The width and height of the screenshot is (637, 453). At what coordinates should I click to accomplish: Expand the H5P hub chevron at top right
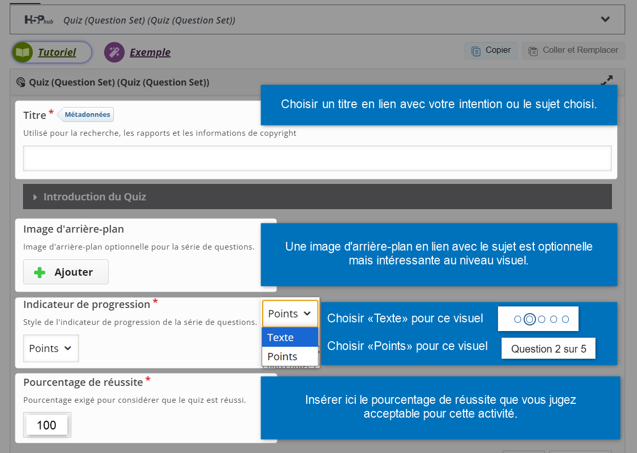[605, 19]
